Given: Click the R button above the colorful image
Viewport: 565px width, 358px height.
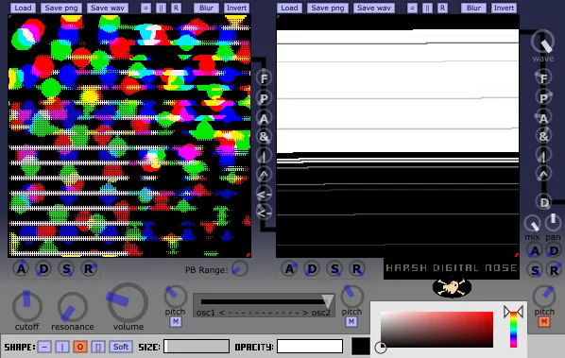Looking at the screenshot, I should click(x=176, y=8).
